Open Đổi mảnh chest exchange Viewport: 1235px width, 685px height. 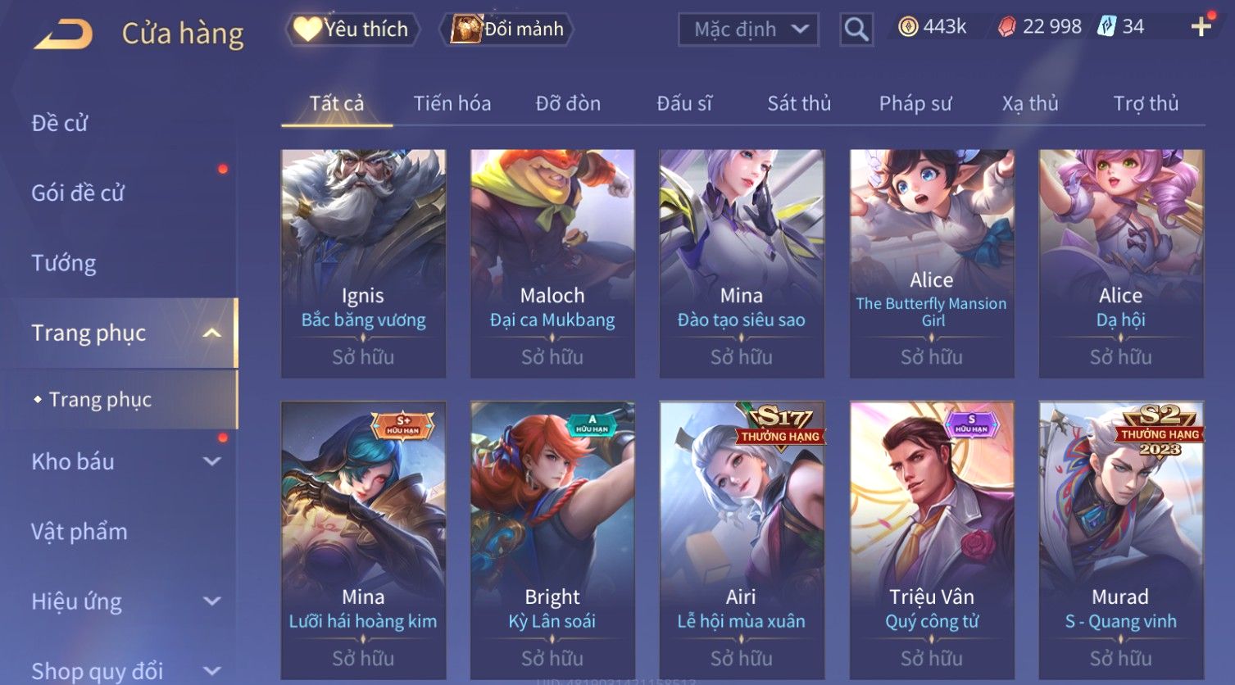pos(506,29)
